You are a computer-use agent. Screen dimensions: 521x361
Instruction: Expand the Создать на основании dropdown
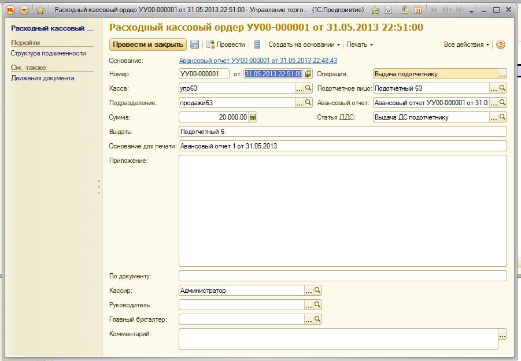point(304,44)
